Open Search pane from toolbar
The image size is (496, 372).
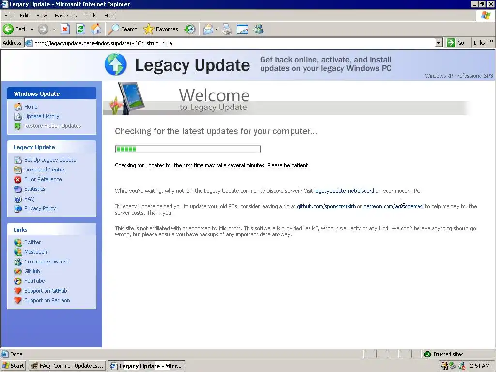(x=123, y=29)
